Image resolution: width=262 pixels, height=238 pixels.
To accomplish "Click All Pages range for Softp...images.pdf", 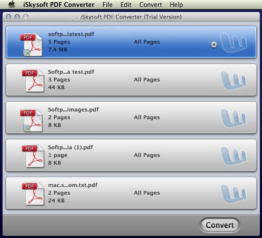I will click(x=147, y=117).
